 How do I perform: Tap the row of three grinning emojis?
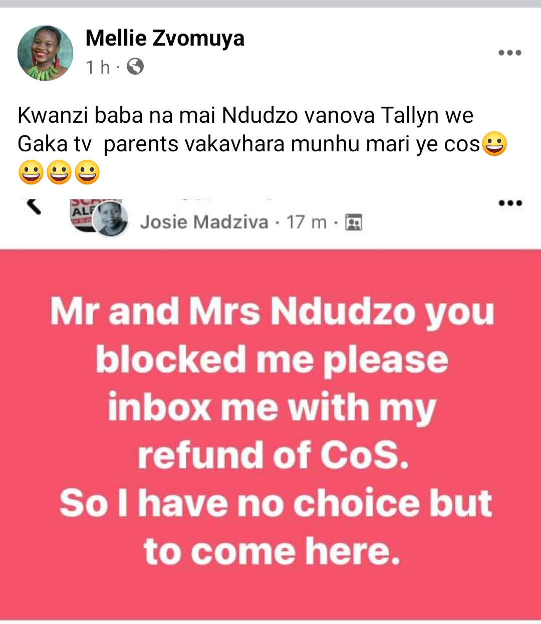[x=59, y=173]
